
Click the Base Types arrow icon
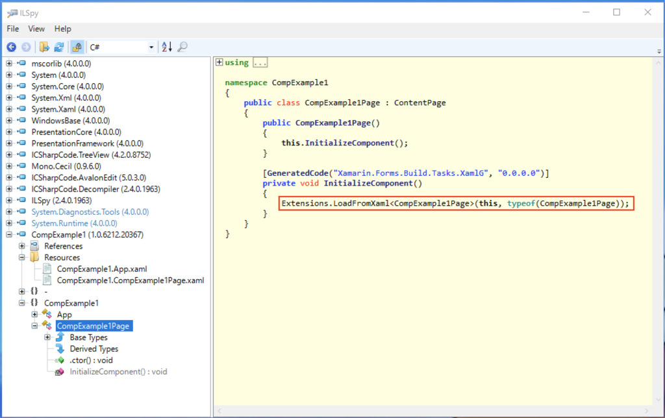(60, 337)
